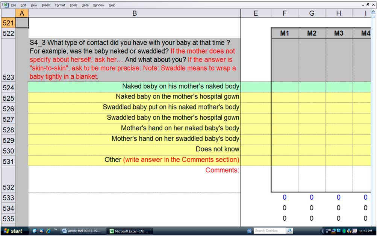This screenshot has height=236, width=377.
Task: Open the Data menu
Action: coord(85,5)
